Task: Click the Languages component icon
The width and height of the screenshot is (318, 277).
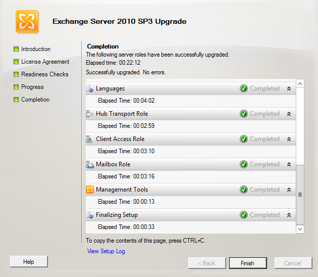Action: click(90, 88)
